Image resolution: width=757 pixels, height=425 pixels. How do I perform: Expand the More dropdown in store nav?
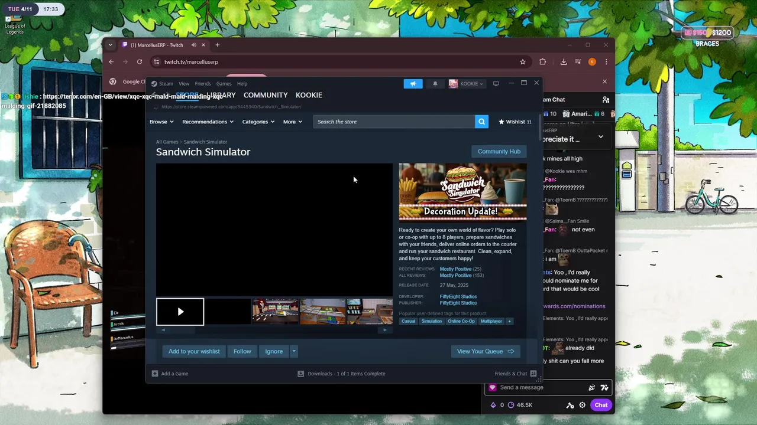point(292,122)
